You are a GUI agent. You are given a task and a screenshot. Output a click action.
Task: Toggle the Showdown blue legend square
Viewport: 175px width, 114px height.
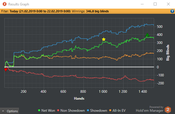[x=88, y=110]
